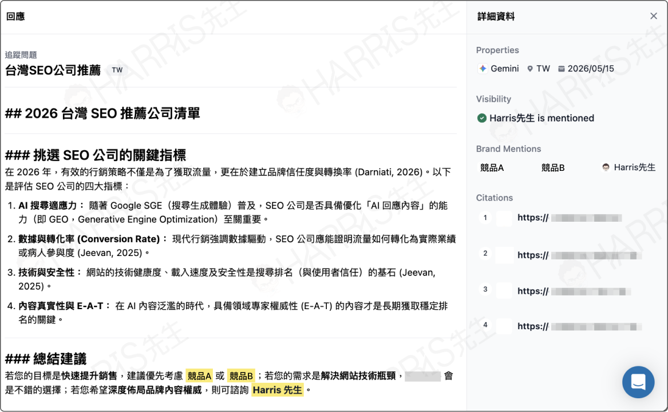
Task: Open citation 2 link
Action: (x=579, y=255)
